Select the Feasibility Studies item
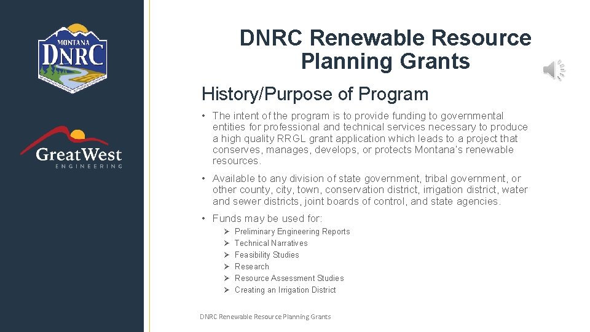This screenshot has height=332, width=590. (267, 255)
